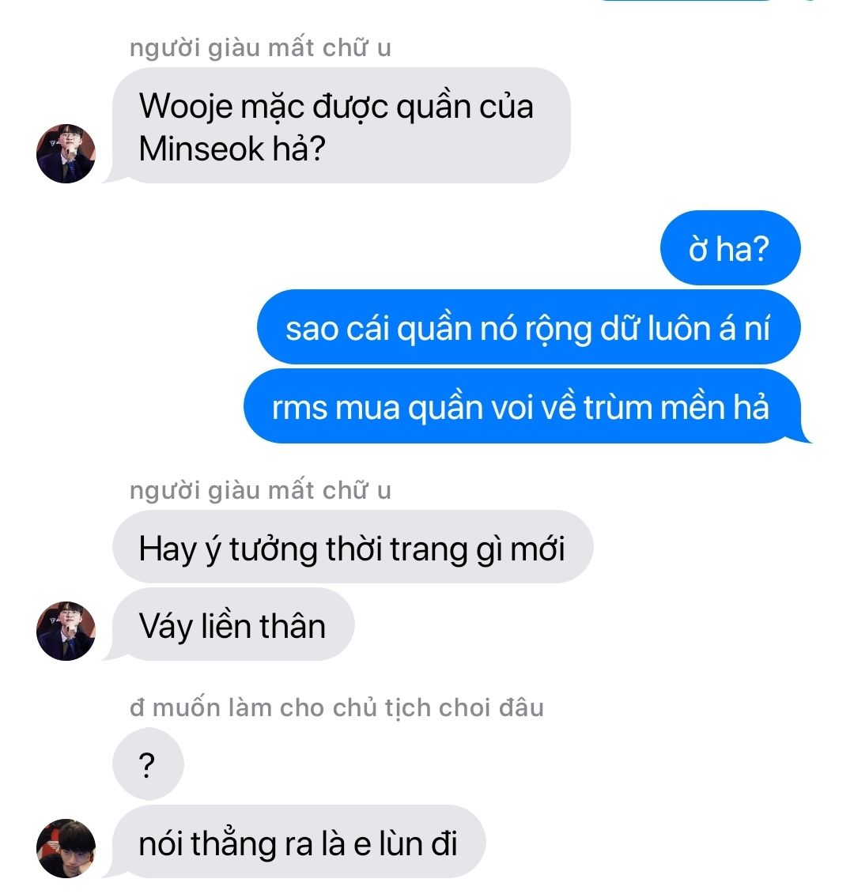Select the Wooje mặc được quần message bubble
854x894 pixels.
pyautogui.click(x=341, y=126)
